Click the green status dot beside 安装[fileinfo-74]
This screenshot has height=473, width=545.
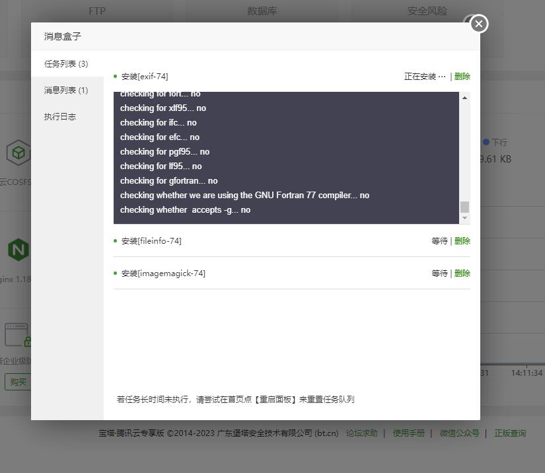tap(116, 240)
